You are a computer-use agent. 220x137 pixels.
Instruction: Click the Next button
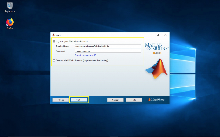(79, 100)
